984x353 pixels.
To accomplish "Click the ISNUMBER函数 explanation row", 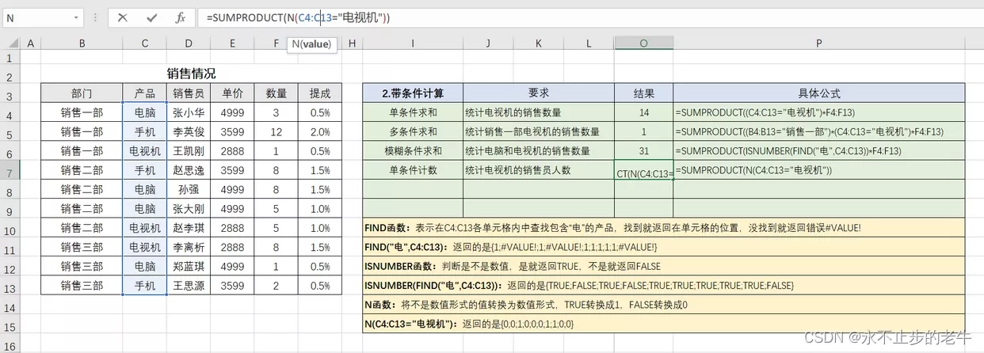I will point(664,267).
